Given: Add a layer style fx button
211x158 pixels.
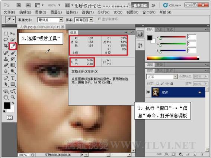Looking at the screenshot, I should point(166,154).
